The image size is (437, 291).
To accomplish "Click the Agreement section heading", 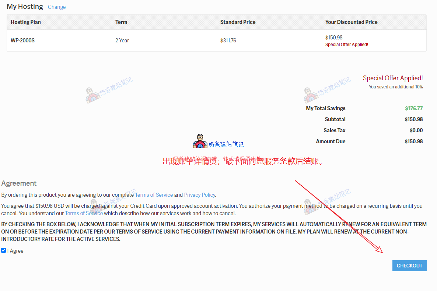I will 19,183.
